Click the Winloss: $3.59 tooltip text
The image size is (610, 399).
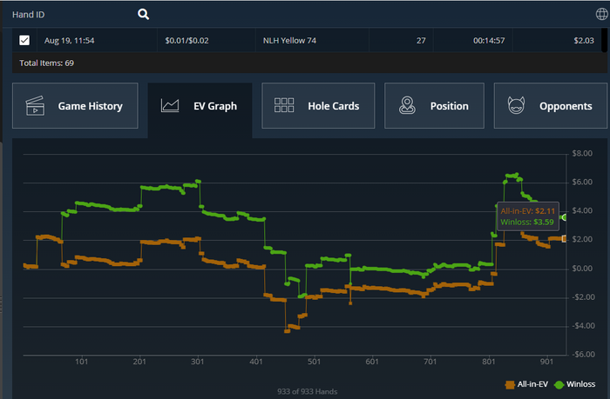(526, 222)
